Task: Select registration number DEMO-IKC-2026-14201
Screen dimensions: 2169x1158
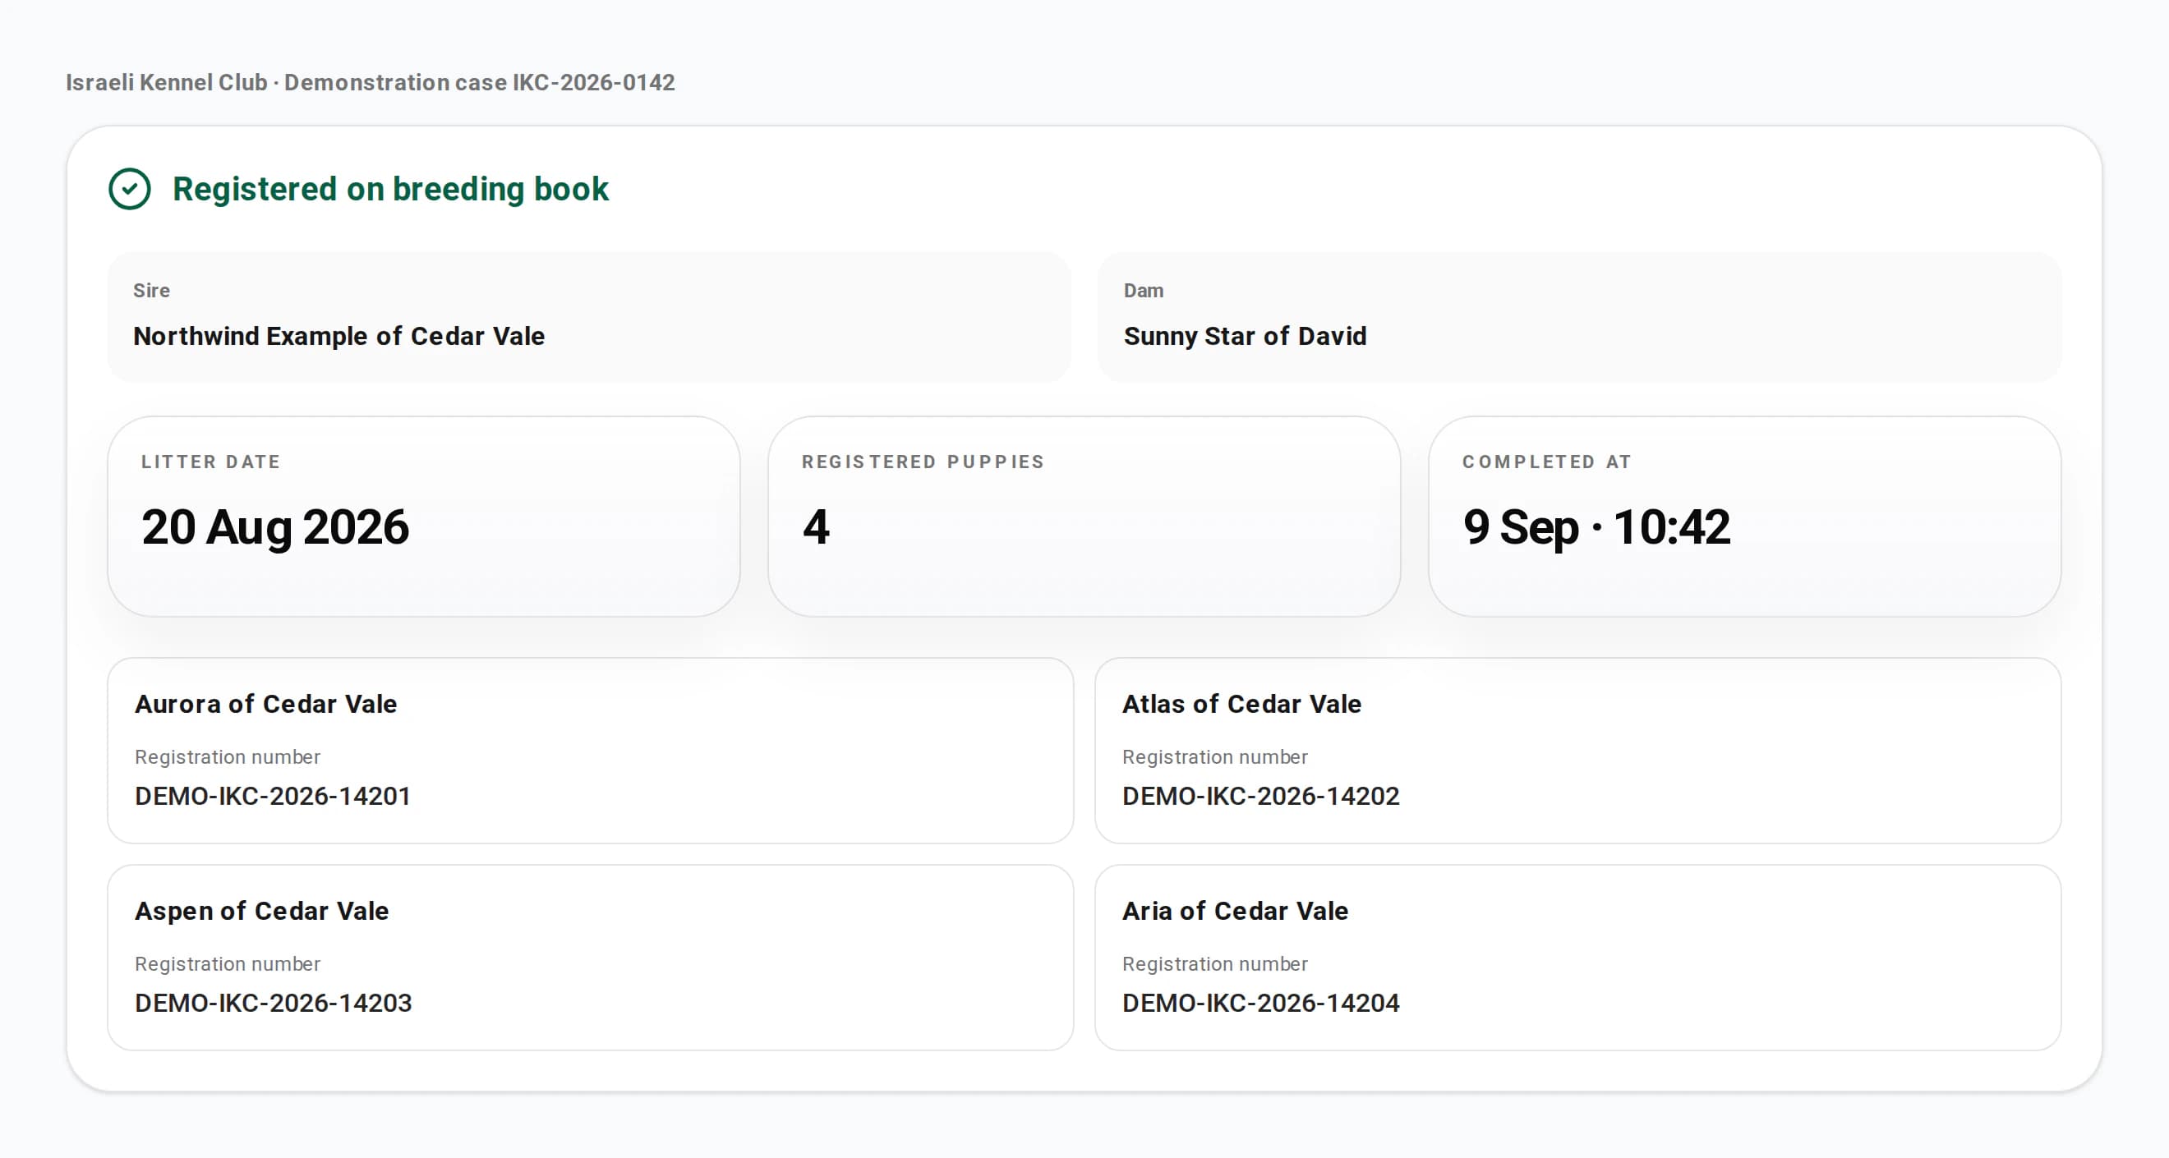Action: coord(273,796)
